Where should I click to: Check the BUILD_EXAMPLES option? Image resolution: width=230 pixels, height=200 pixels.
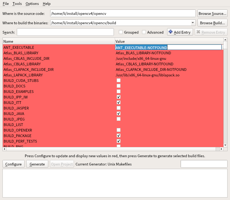(119, 91)
